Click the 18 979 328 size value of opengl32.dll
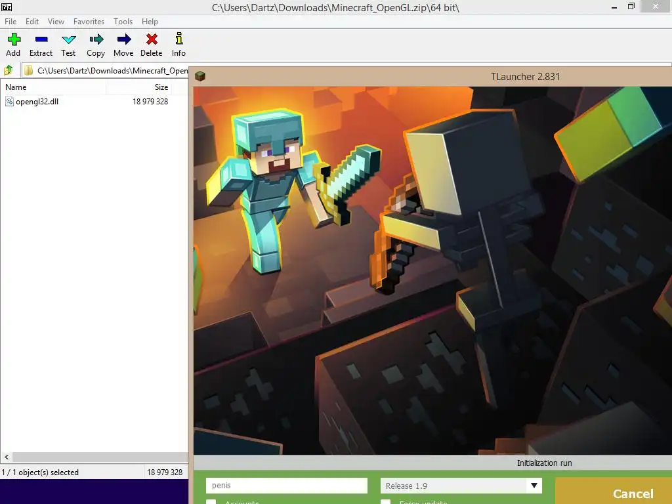672x504 pixels. [150, 102]
